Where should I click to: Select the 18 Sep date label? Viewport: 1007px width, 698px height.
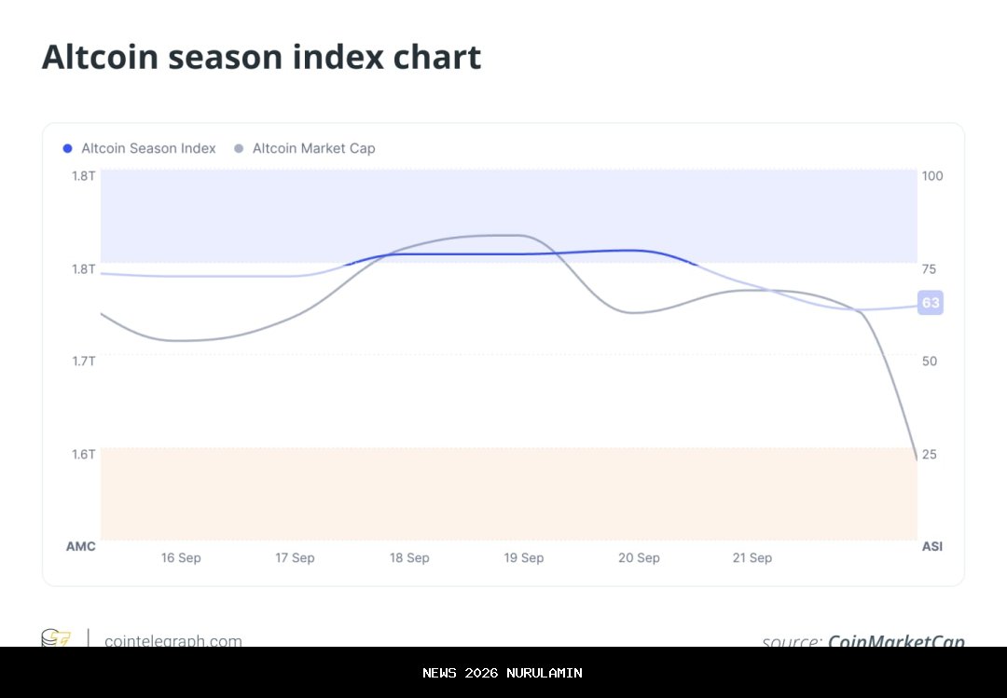click(x=409, y=558)
